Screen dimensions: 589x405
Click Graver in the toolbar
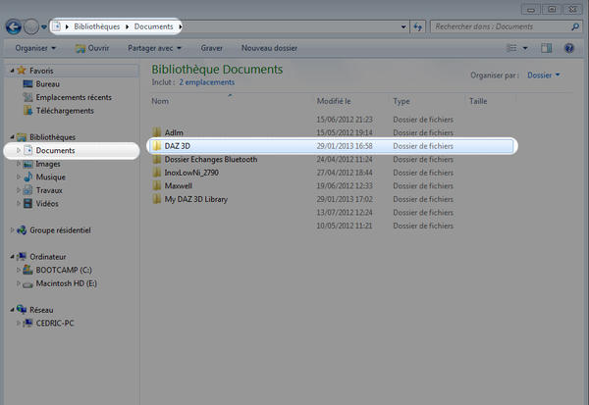(211, 48)
